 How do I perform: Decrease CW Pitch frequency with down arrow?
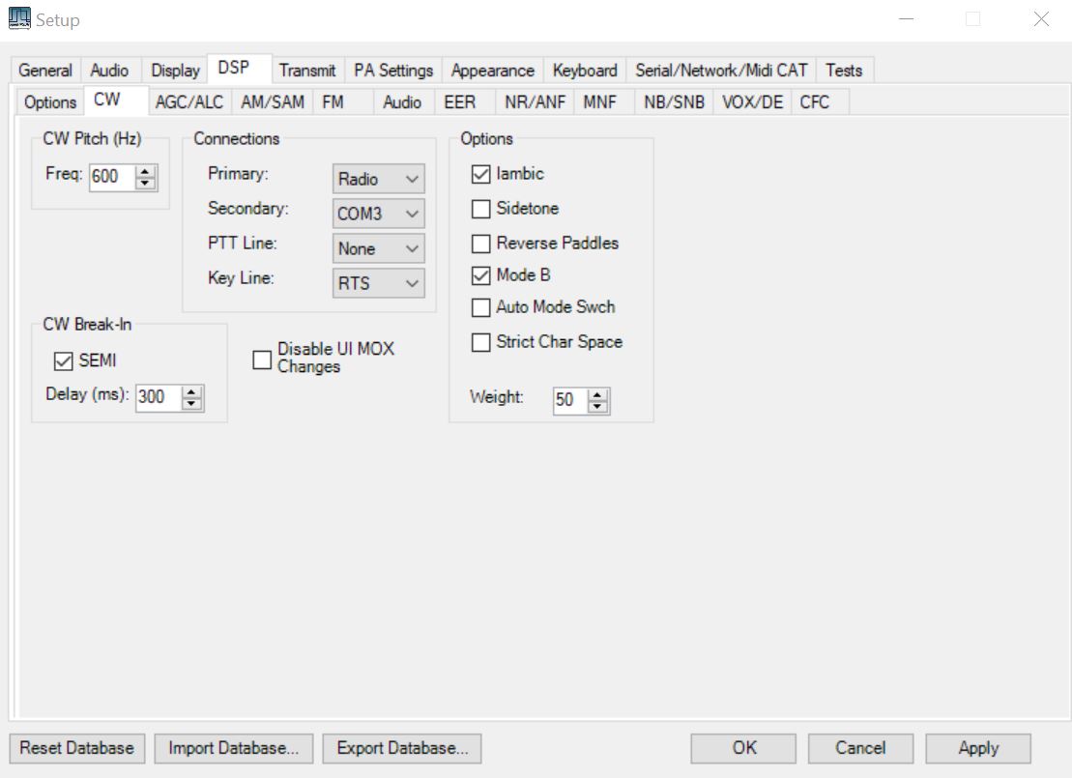pos(145,183)
